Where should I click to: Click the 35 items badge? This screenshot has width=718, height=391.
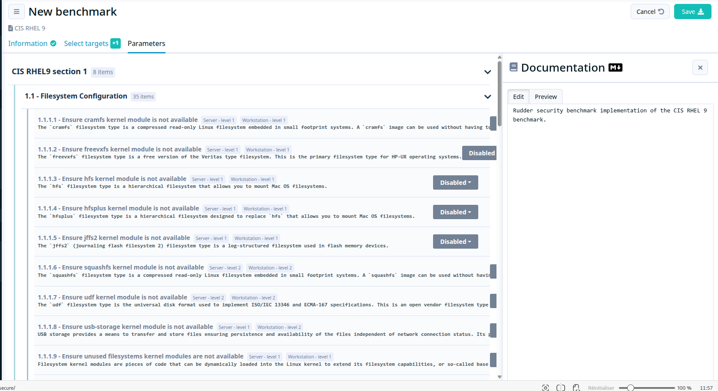point(143,97)
